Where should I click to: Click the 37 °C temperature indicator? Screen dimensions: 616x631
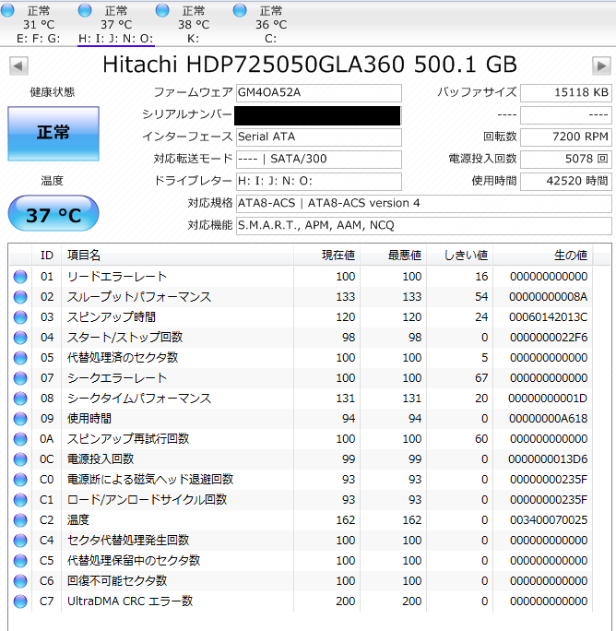pos(53,215)
